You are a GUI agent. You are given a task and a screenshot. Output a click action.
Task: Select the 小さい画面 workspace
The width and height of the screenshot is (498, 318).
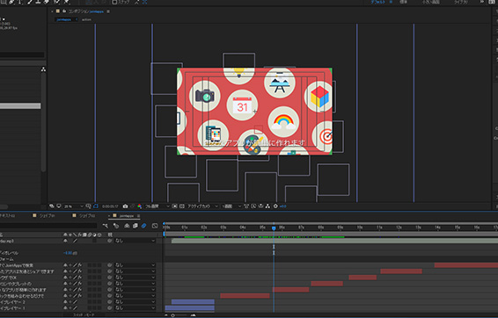(430, 2)
